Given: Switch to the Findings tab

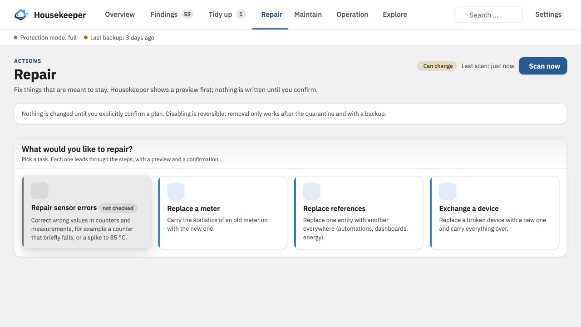Looking at the screenshot, I should (x=172, y=15).
